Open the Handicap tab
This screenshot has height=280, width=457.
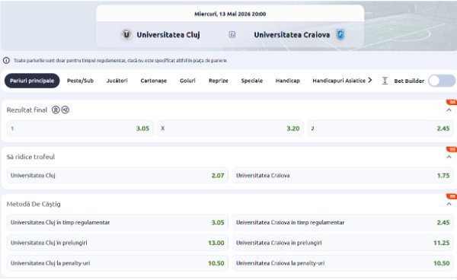288,81
